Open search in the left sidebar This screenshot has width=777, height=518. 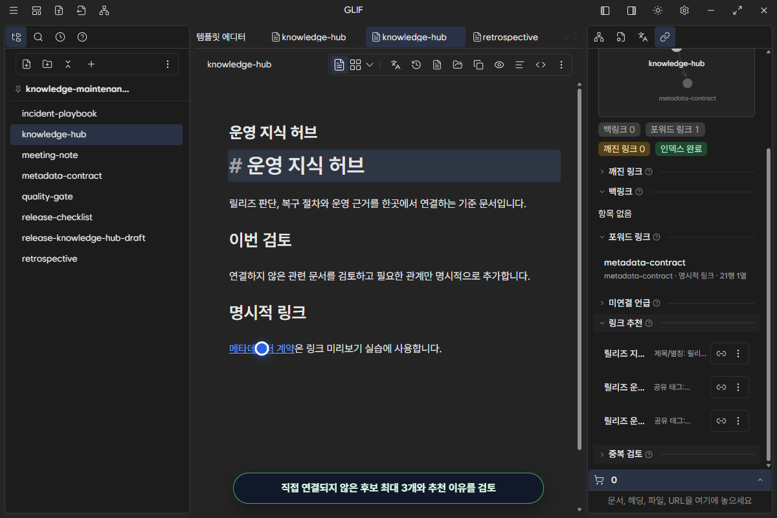coord(38,37)
